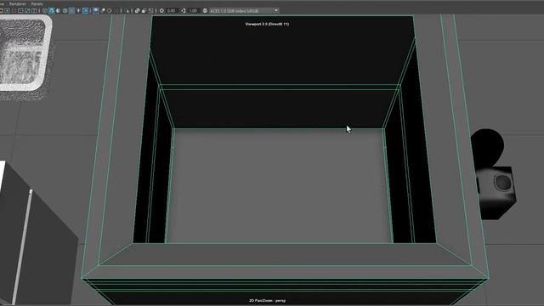Toggle the safe action icon
Screen dimensions: 544x306
27,11
